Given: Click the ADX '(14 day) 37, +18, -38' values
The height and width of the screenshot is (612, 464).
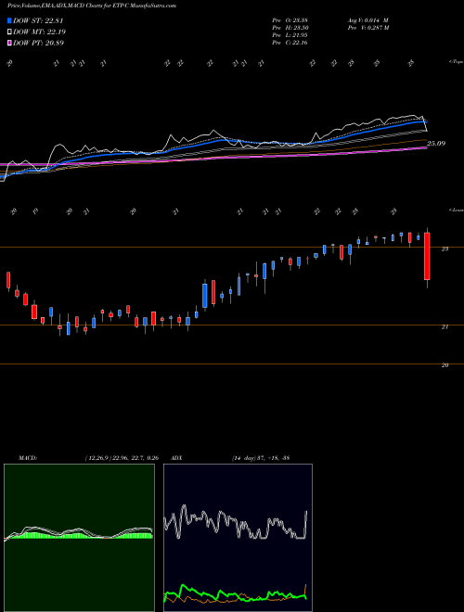Looking at the screenshot, I should click(261, 458).
